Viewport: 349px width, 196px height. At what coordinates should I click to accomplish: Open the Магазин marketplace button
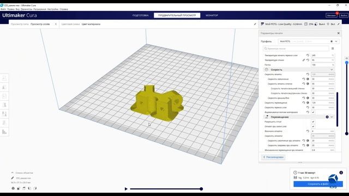tap(331, 15)
